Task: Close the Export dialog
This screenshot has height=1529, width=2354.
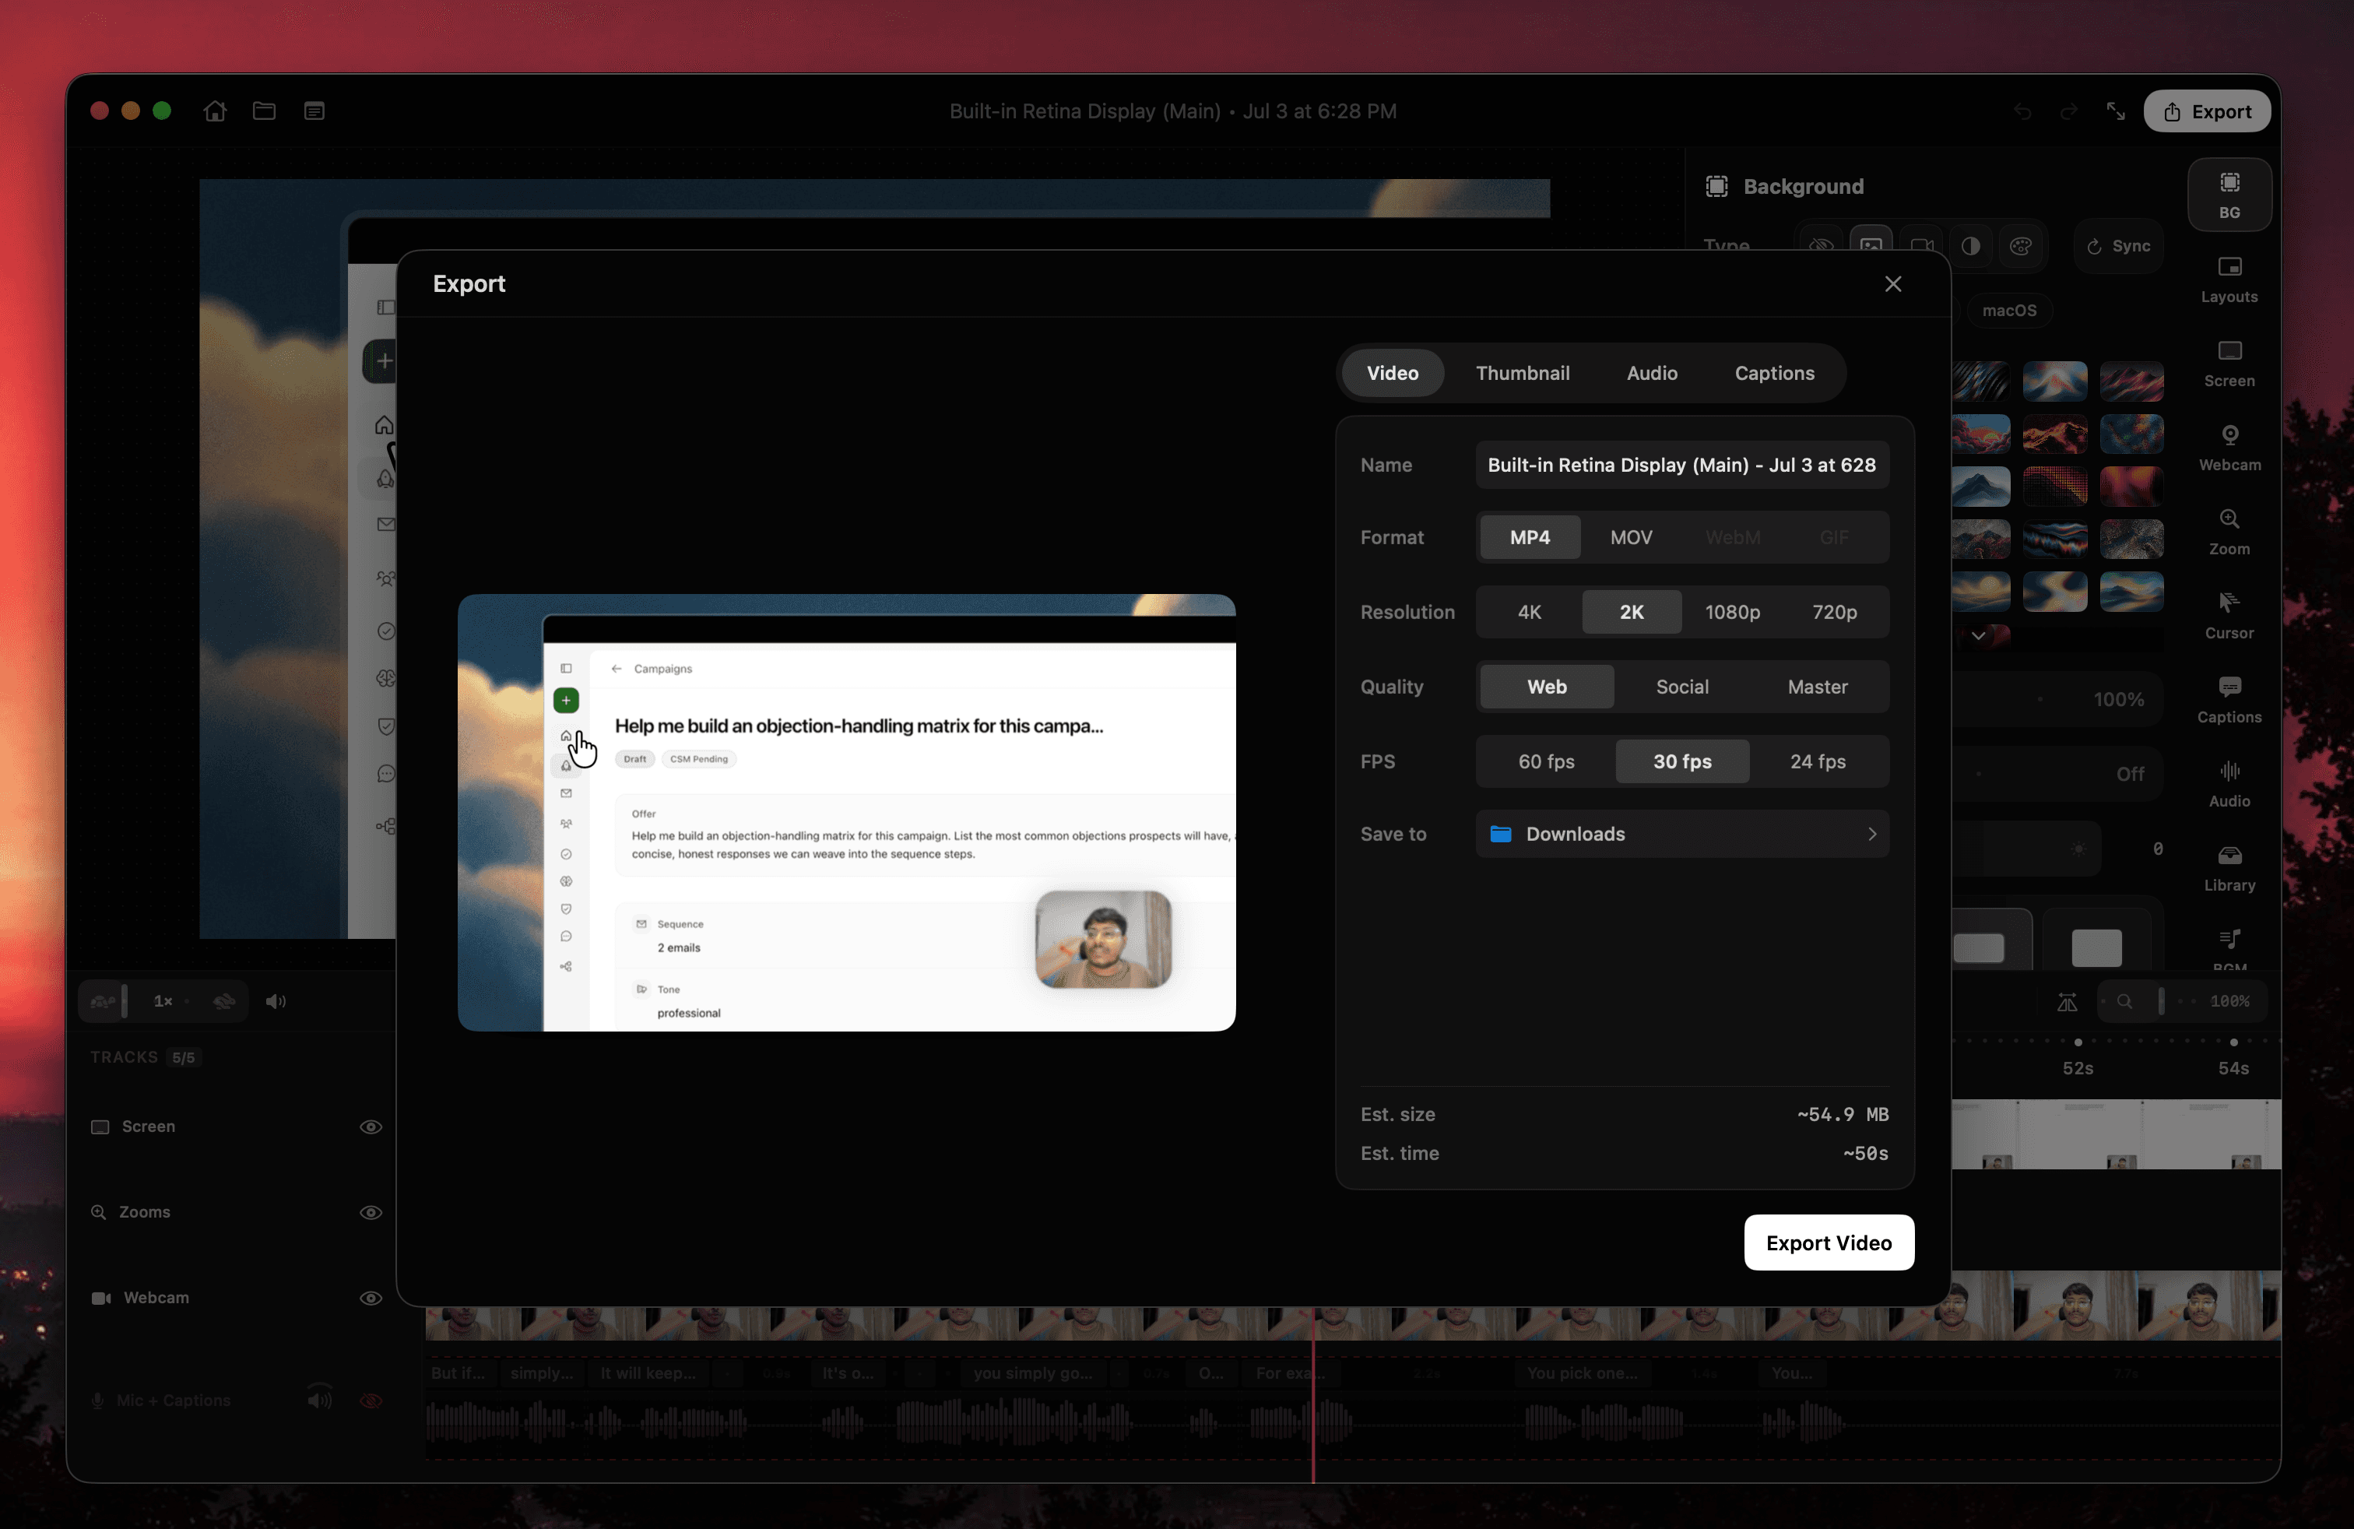Action: (x=1893, y=284)
